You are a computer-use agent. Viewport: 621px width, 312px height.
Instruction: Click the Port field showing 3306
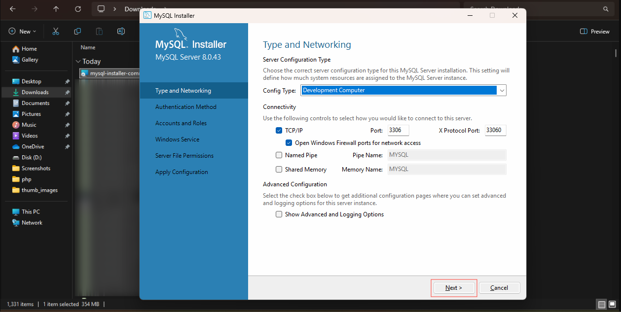[398, 131]
